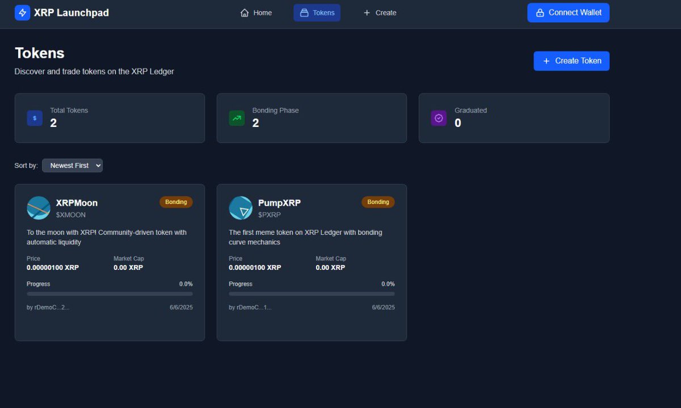Click the Total Tokens count of 2
The image size is (681, 408).
point(53,122)
